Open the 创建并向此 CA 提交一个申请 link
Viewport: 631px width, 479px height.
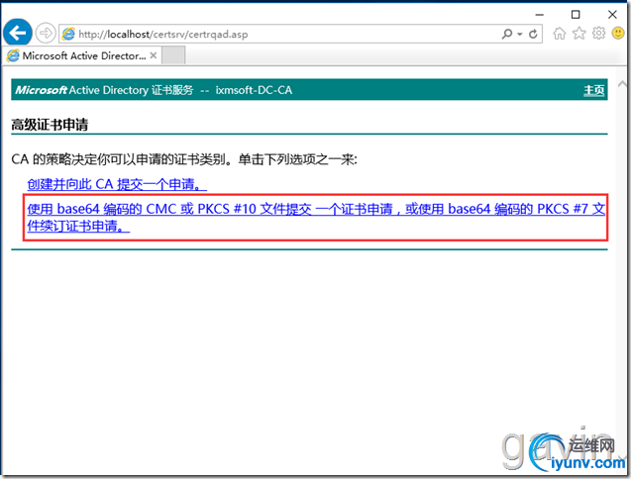pos(117,184)
